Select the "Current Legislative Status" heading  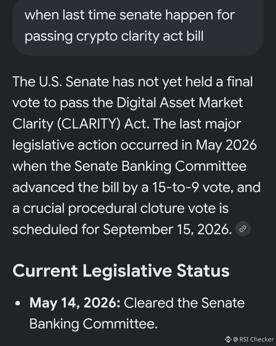(121, 270)
